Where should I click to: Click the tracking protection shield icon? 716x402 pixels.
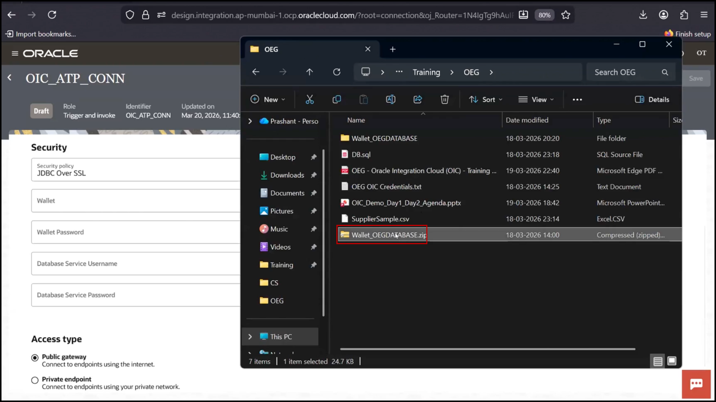[x=130, y=15]
